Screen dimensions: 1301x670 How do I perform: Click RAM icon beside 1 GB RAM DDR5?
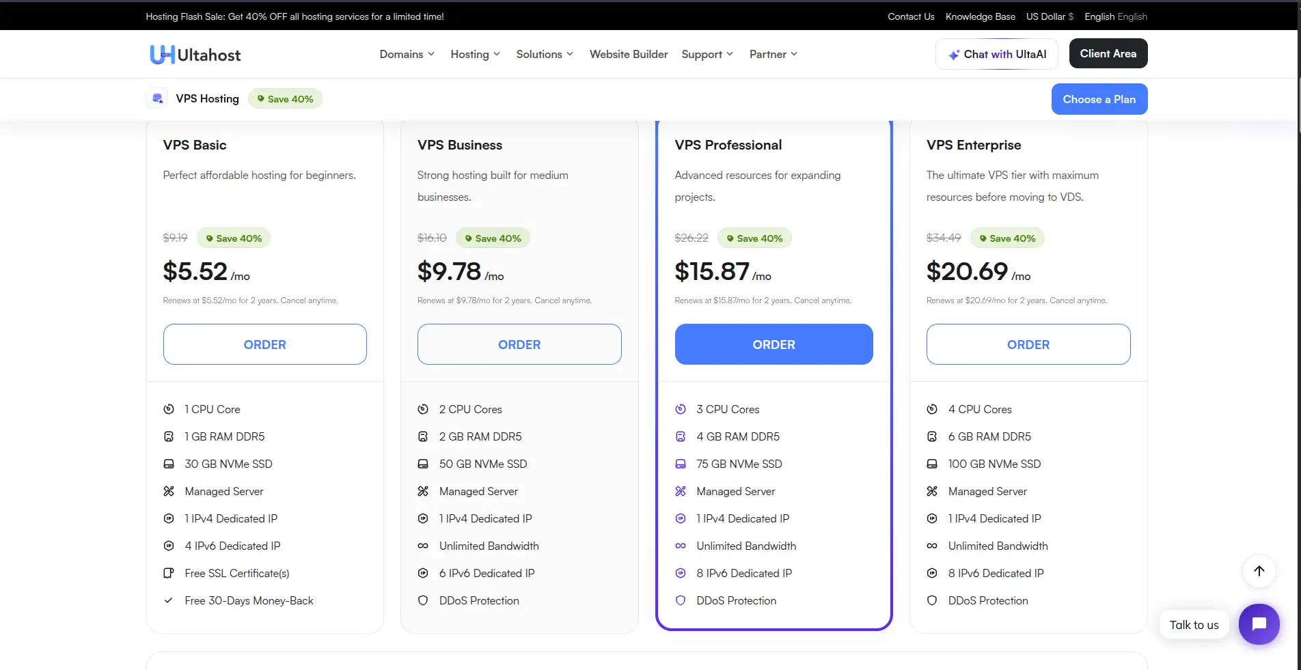[169, 436]
